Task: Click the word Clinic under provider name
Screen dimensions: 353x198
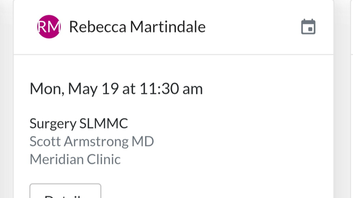Action: point(103,159)
